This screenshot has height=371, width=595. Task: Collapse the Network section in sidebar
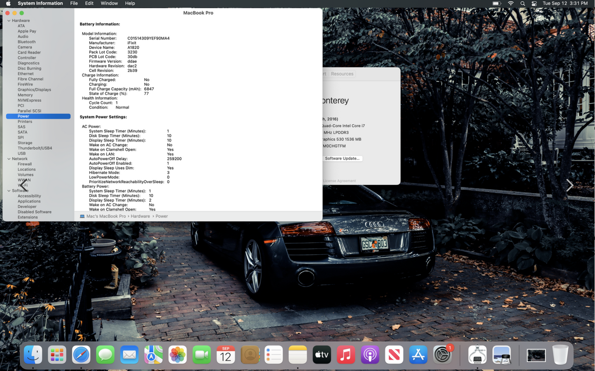point(9,159)
